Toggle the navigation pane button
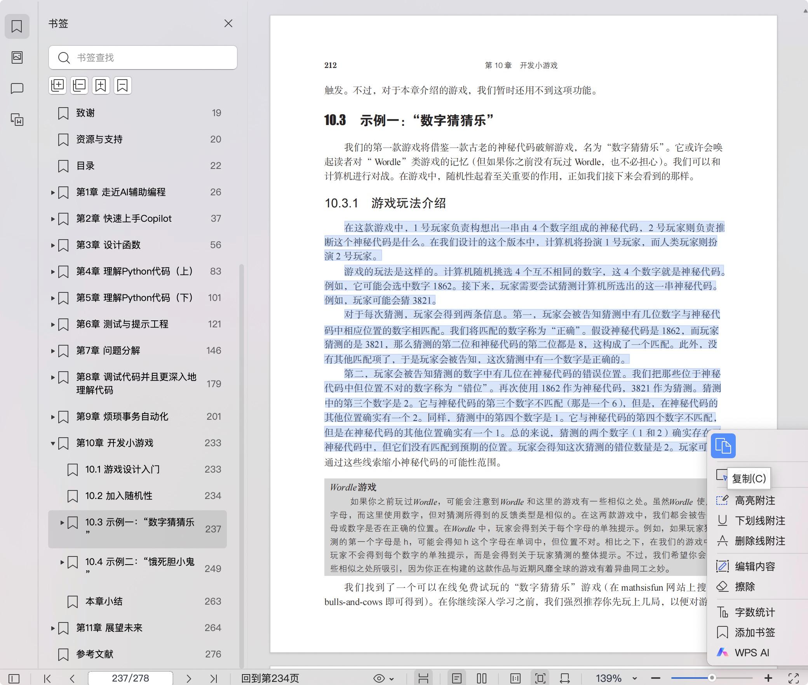The height and width of the screenshot is (685, 808). coord(14,678)
